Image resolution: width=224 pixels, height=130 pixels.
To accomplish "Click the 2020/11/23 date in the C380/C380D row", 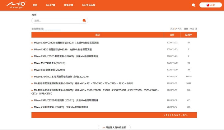I will click(172, 43).
